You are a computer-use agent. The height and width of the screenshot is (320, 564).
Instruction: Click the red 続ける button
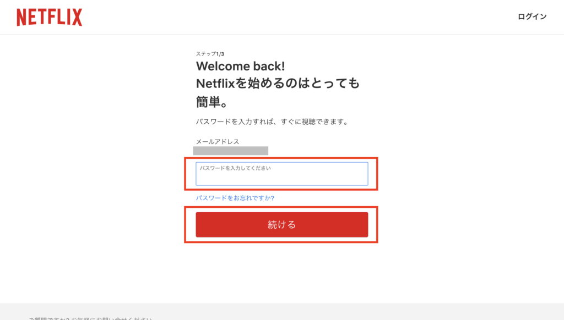[x=281, y=224]
